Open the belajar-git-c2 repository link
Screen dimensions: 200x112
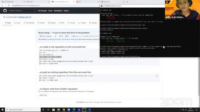pos(25,17)
